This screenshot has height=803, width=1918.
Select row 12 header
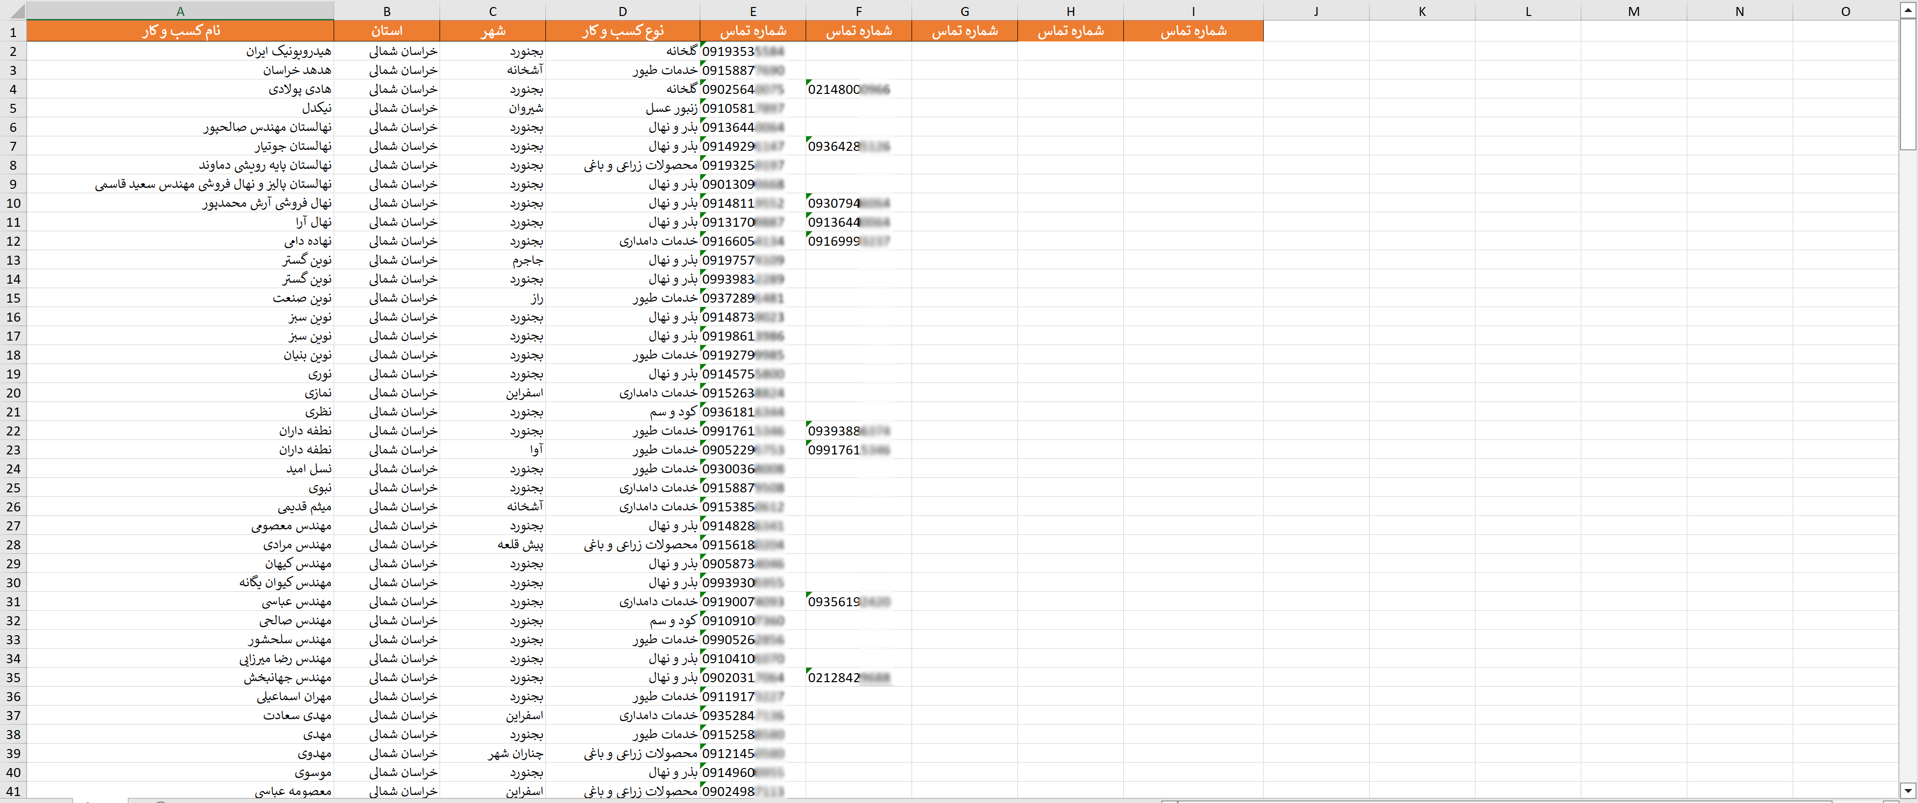(13, 241)
